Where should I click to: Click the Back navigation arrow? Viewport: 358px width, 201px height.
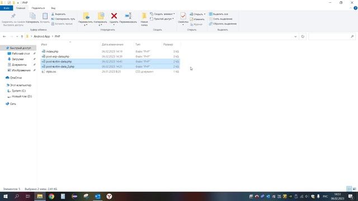(x=4, y=36)
